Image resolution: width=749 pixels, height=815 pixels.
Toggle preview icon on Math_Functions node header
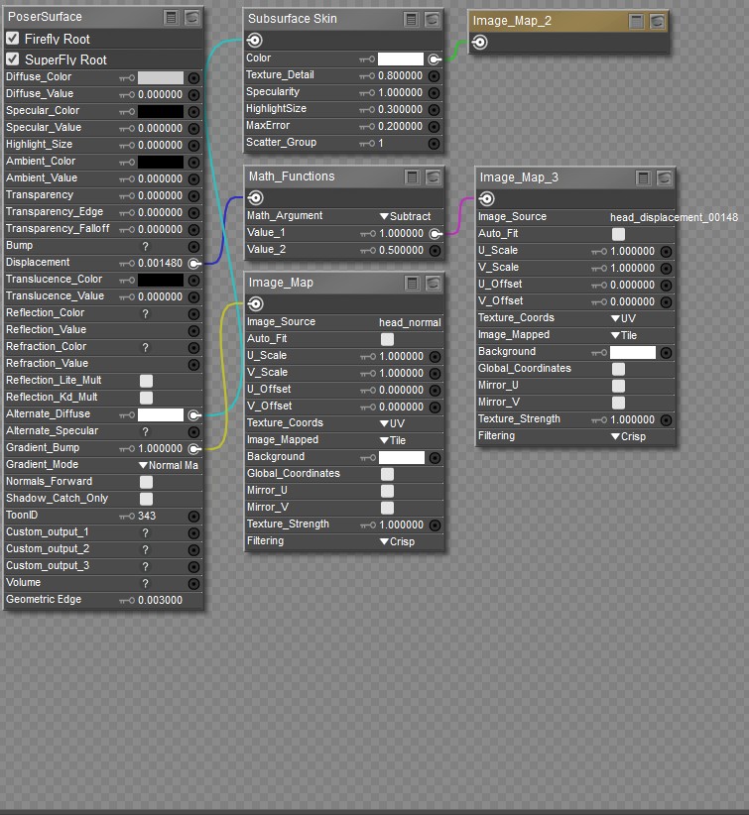[x=433, y=176]
